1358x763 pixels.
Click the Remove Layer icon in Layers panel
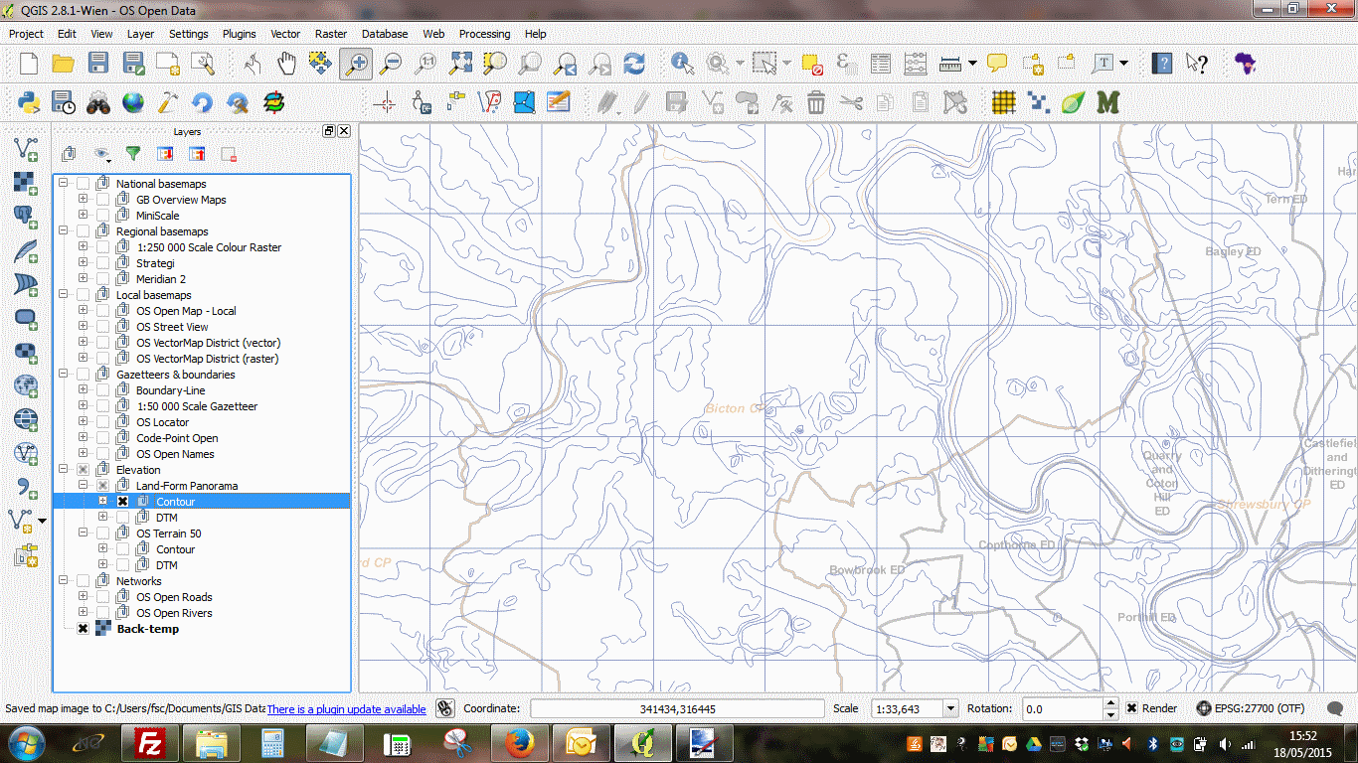click(x=229, y=154)
